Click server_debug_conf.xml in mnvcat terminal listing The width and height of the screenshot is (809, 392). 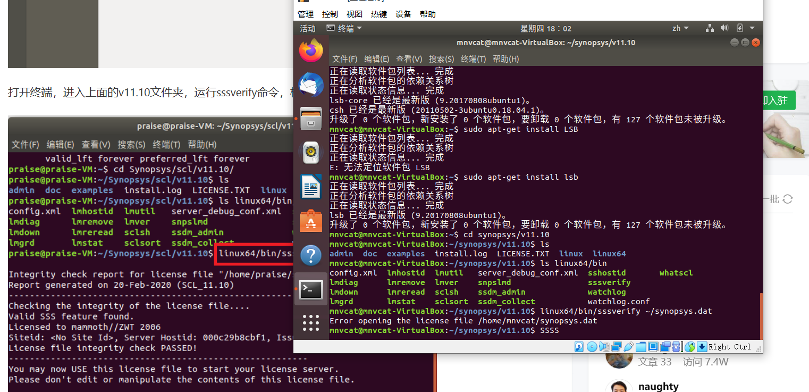(528, 273)
